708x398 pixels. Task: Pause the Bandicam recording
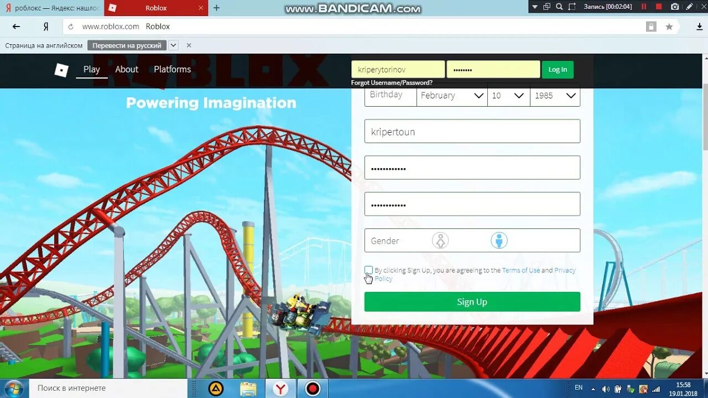pyautogui.click(x=644, y=7)
